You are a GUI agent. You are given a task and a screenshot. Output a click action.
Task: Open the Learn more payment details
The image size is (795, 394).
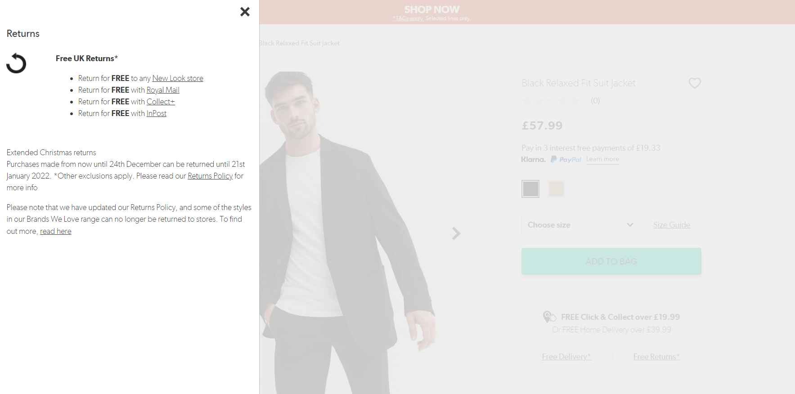[602, 159]
